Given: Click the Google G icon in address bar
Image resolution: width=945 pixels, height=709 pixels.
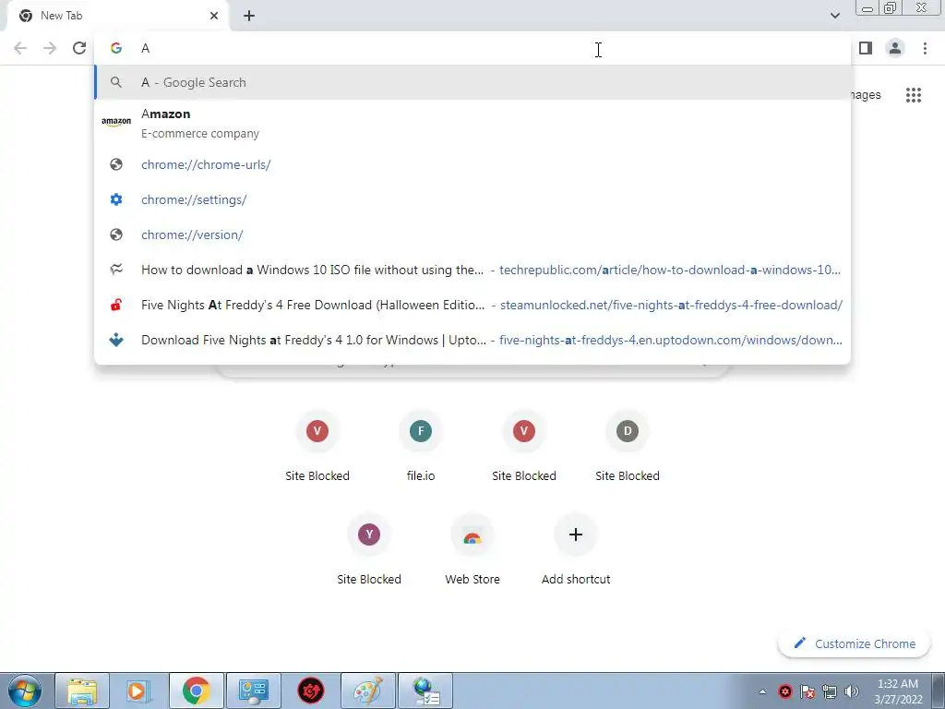Looking at the screenshot, I should 116,48.
